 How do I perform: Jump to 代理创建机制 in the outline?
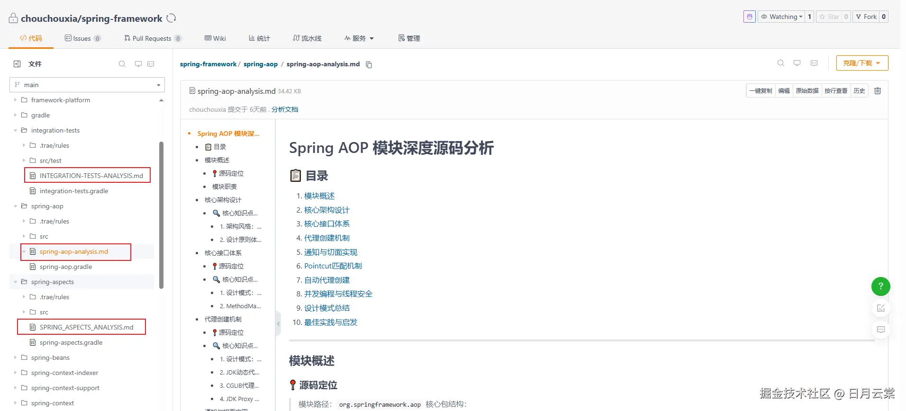coord(223,319)
